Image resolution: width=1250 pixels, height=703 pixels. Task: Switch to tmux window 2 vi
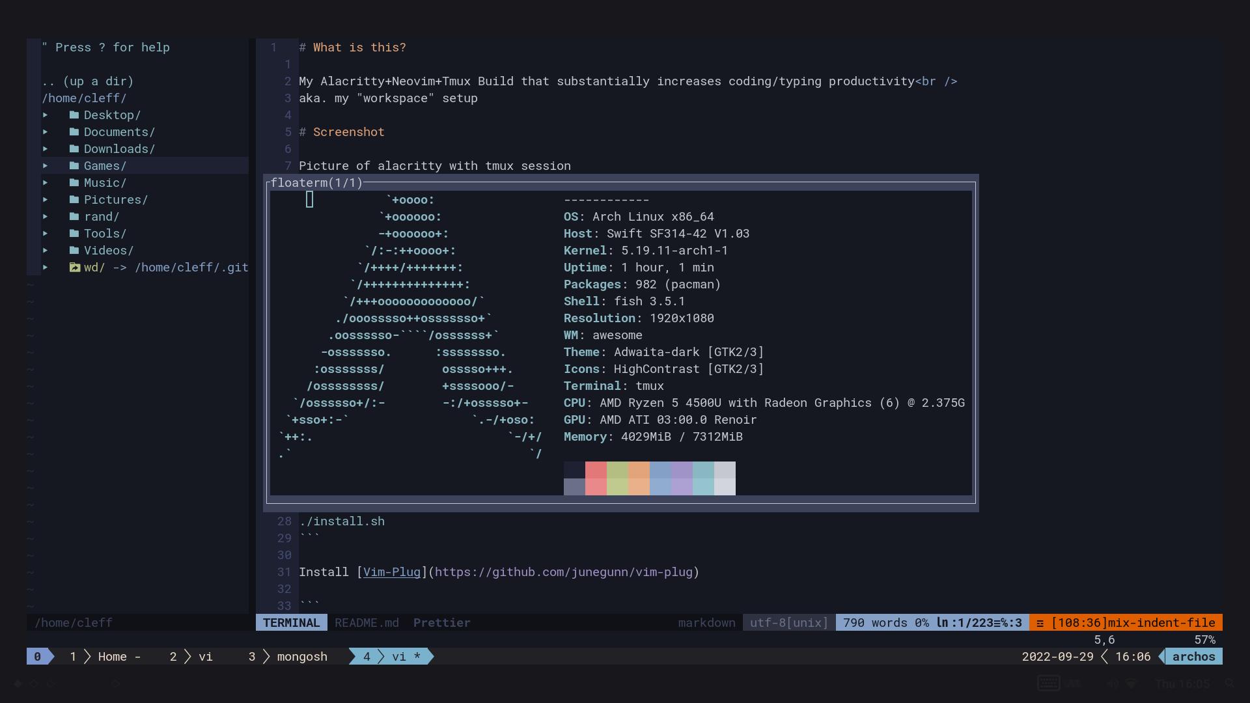(x=191, y=657)
